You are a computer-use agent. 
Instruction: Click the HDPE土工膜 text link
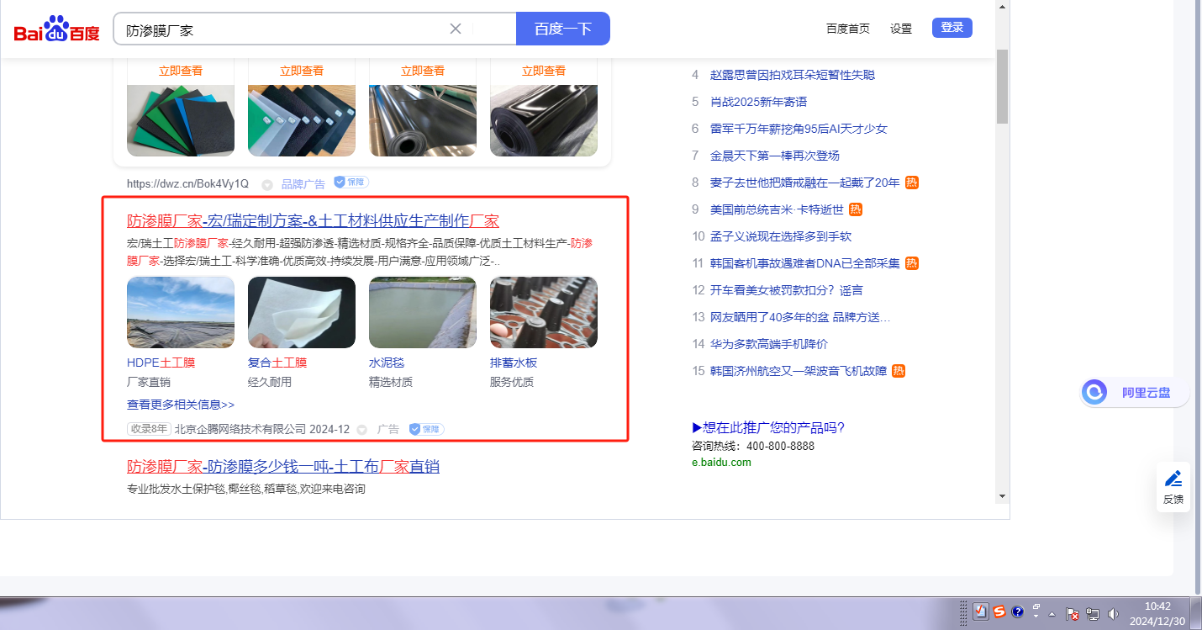(x=161, y=363)
